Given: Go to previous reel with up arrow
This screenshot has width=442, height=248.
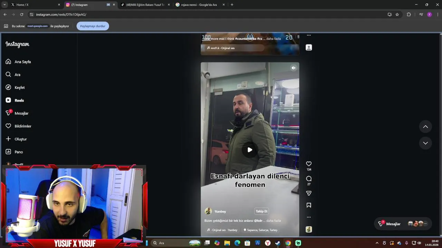Looking at the screenshot, I should click(425, 127).
